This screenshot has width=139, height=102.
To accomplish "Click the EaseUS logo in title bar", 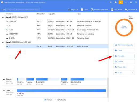I will (x=2, y=2).
